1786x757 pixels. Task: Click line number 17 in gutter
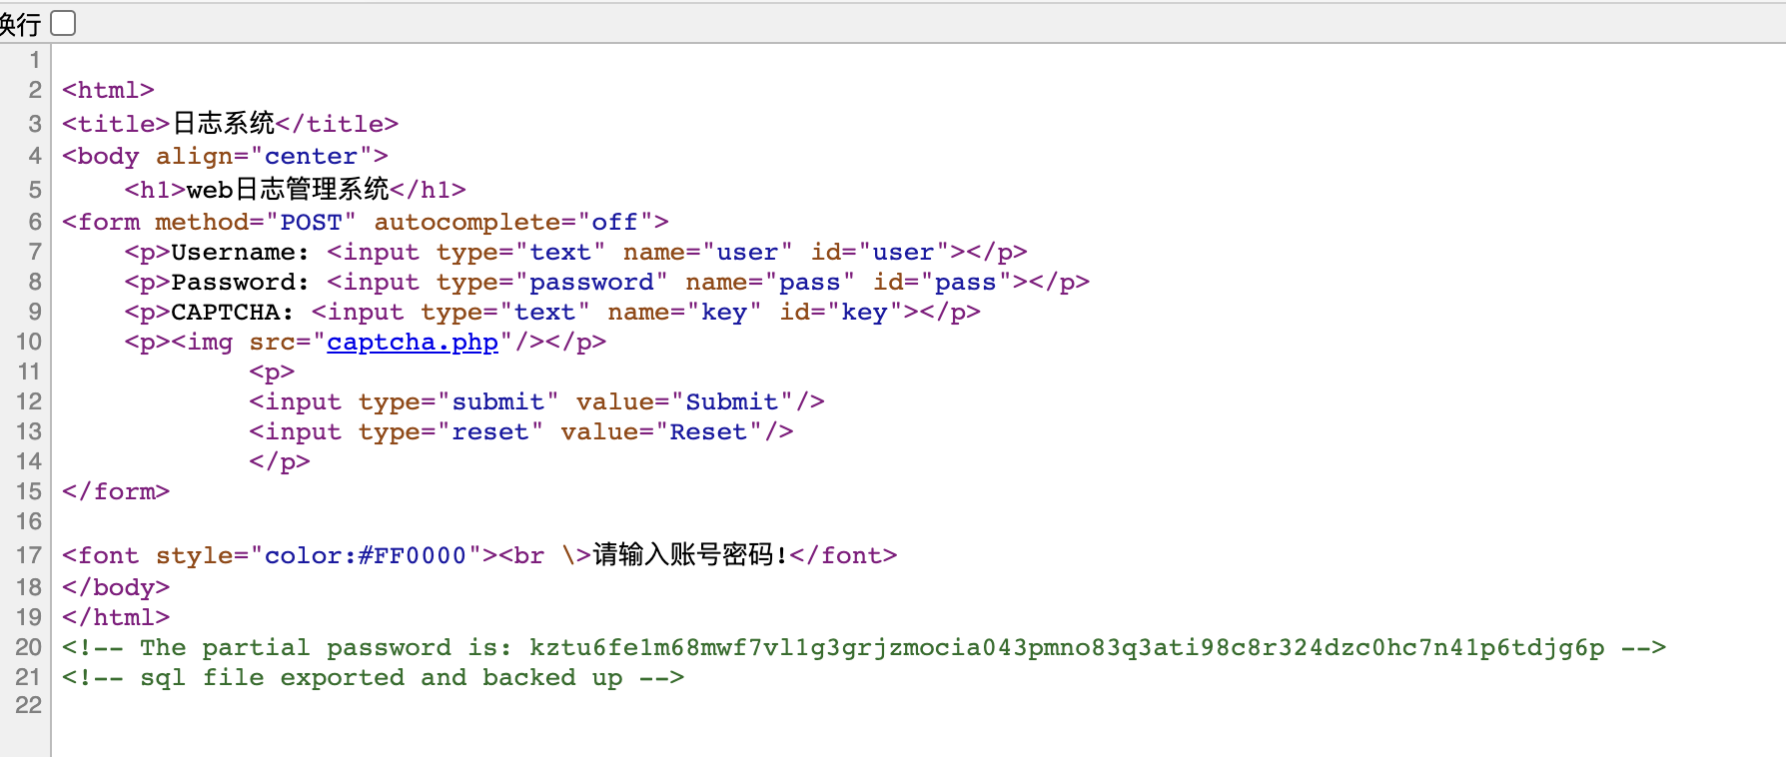click(x=28, y=555)
